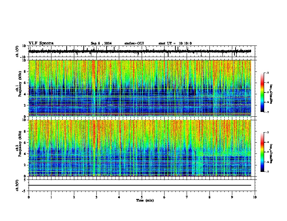Click the "ch.1(V)" waveform axis label

(17, 51)
